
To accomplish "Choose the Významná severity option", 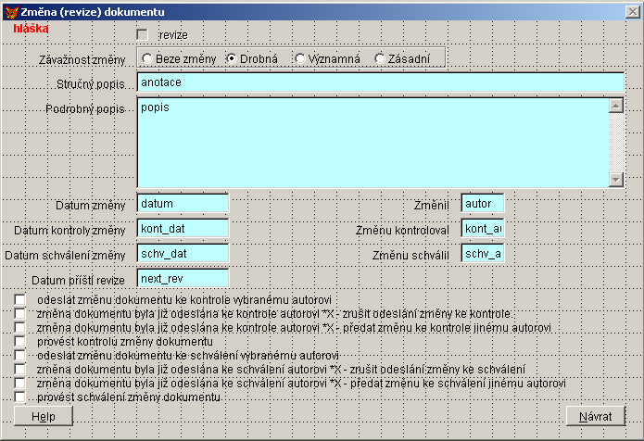I will (x=299, y=58).
